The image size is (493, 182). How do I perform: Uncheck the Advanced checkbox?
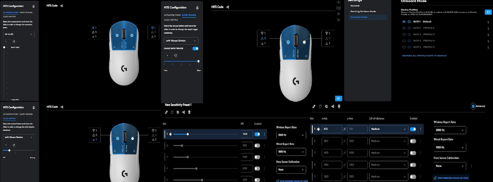pyautogui.click(x=473, y=106)
